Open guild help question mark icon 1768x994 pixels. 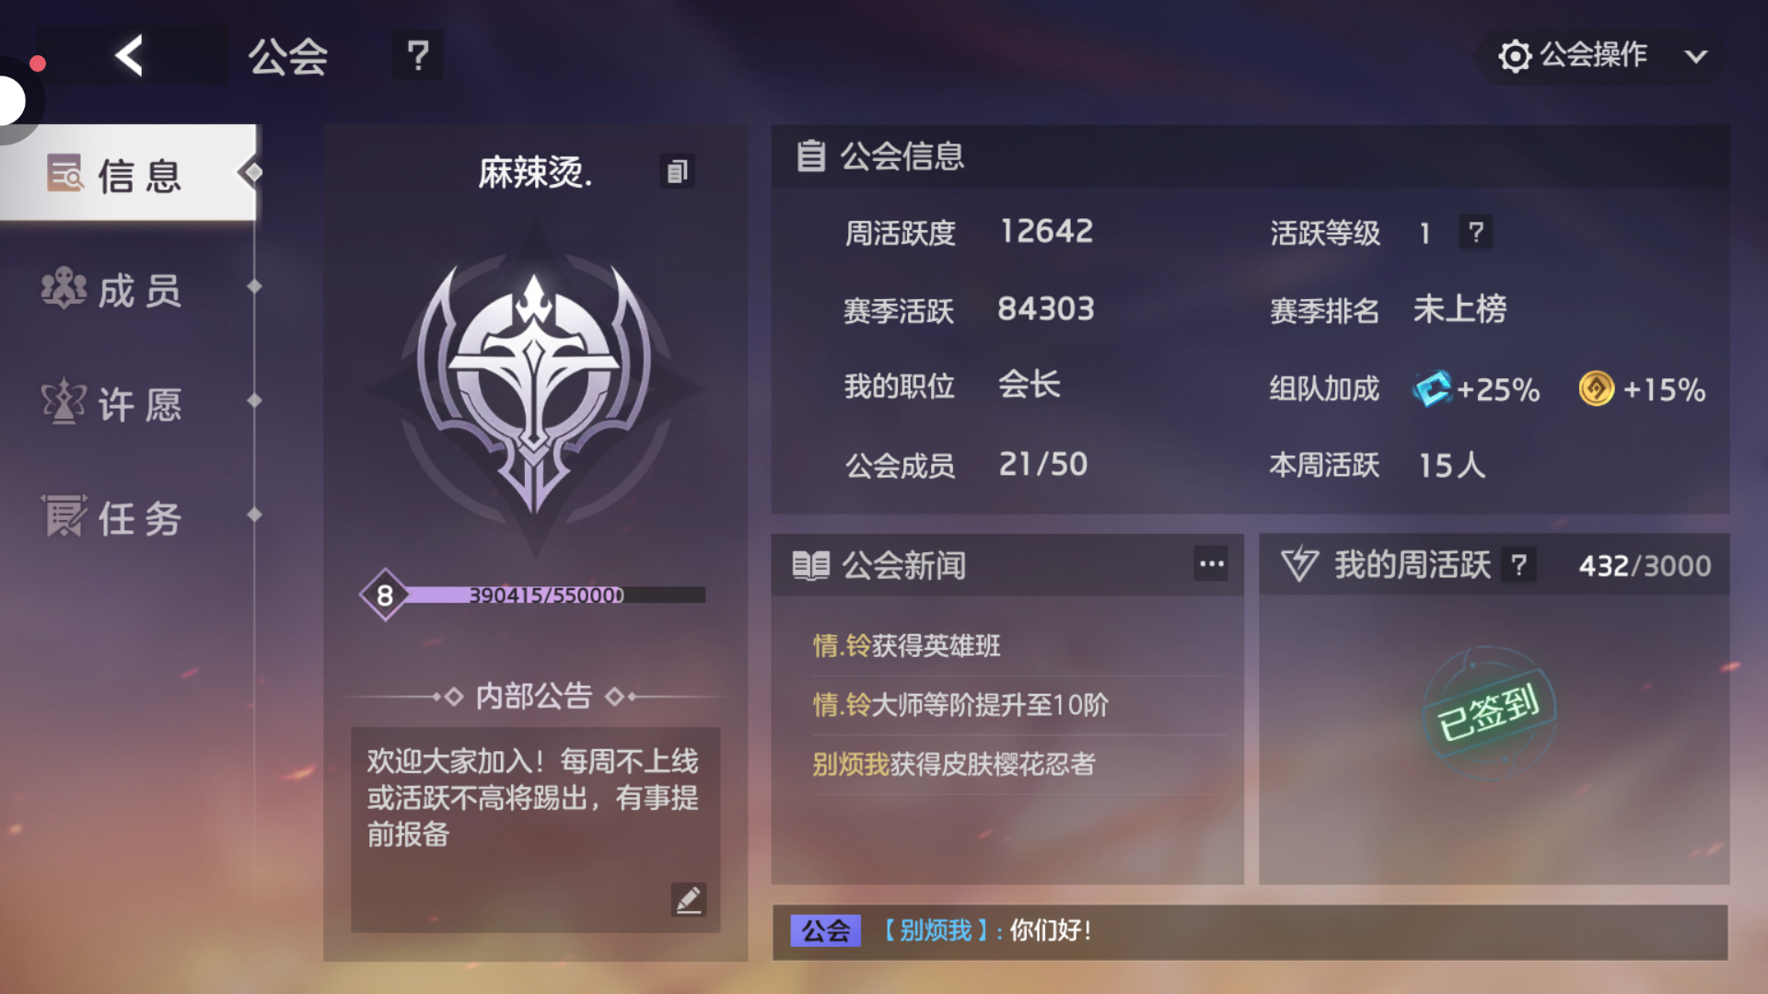click(418, 55)
